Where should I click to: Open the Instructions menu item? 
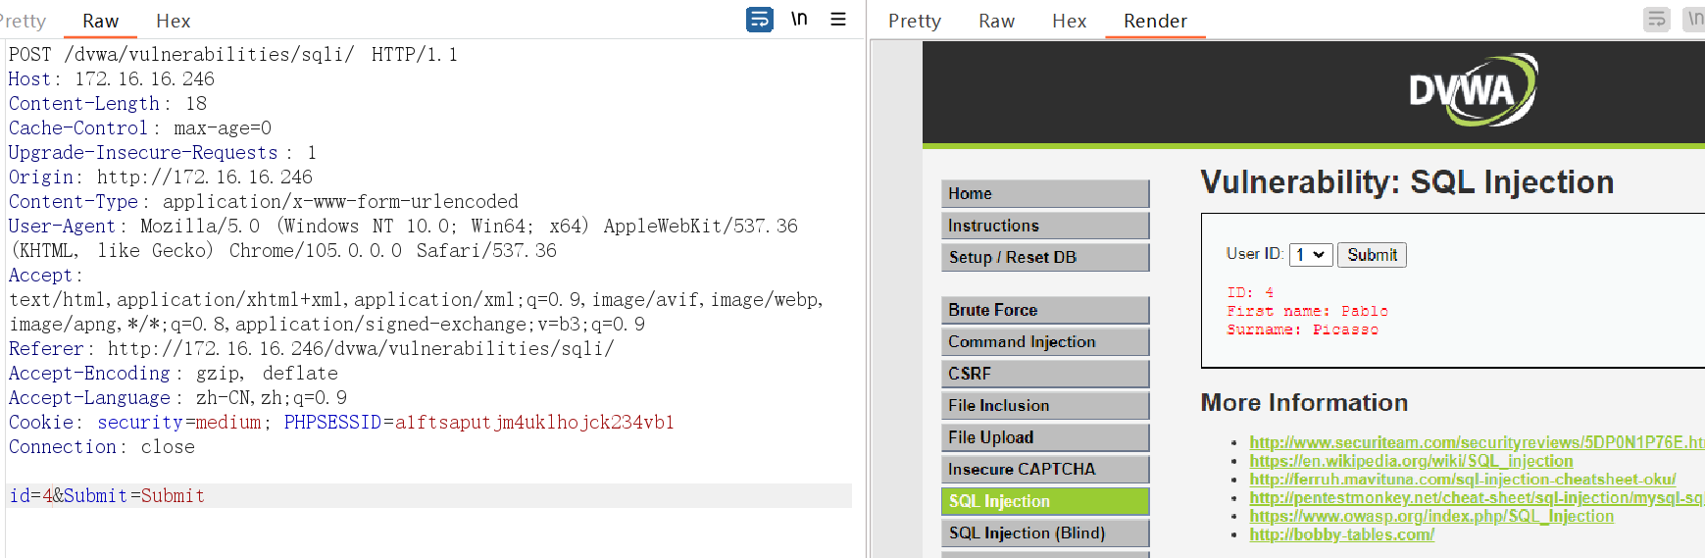point(1045,226)
